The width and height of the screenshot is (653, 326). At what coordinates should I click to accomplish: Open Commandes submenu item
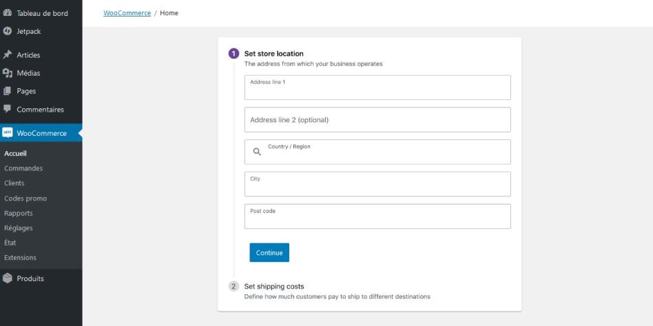[23, 168]
